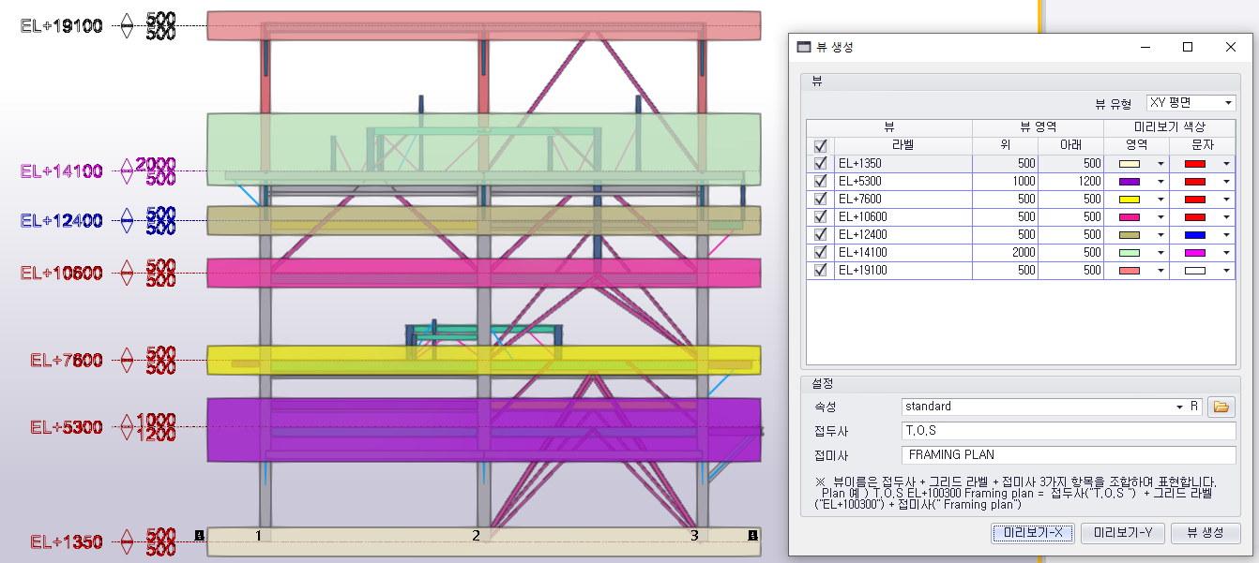
Task: Disable the EL+19100 view checkbox
Action: pyautogui.click(x=821, y=270)
